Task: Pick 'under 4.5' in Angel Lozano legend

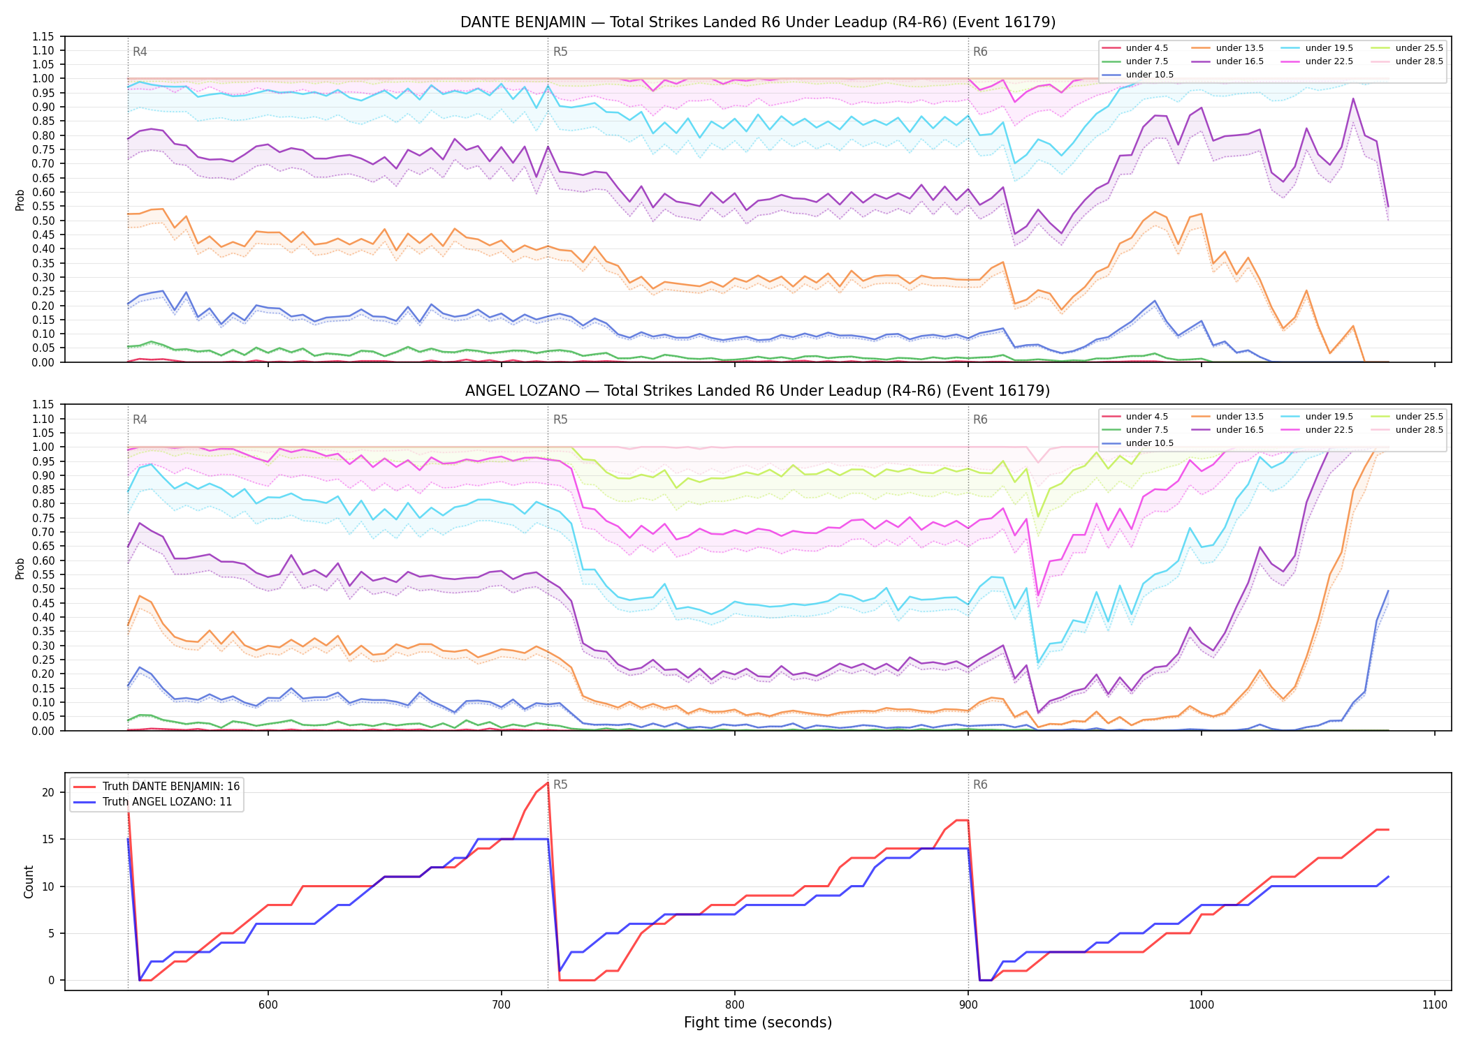Action: click(1134, 417)
